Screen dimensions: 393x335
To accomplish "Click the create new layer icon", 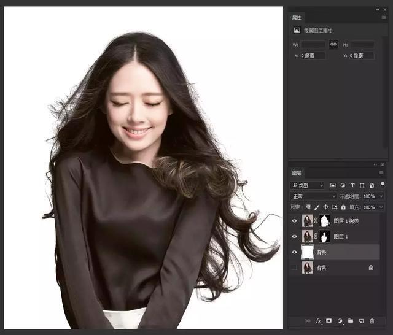I will click(x=362, y=321).
